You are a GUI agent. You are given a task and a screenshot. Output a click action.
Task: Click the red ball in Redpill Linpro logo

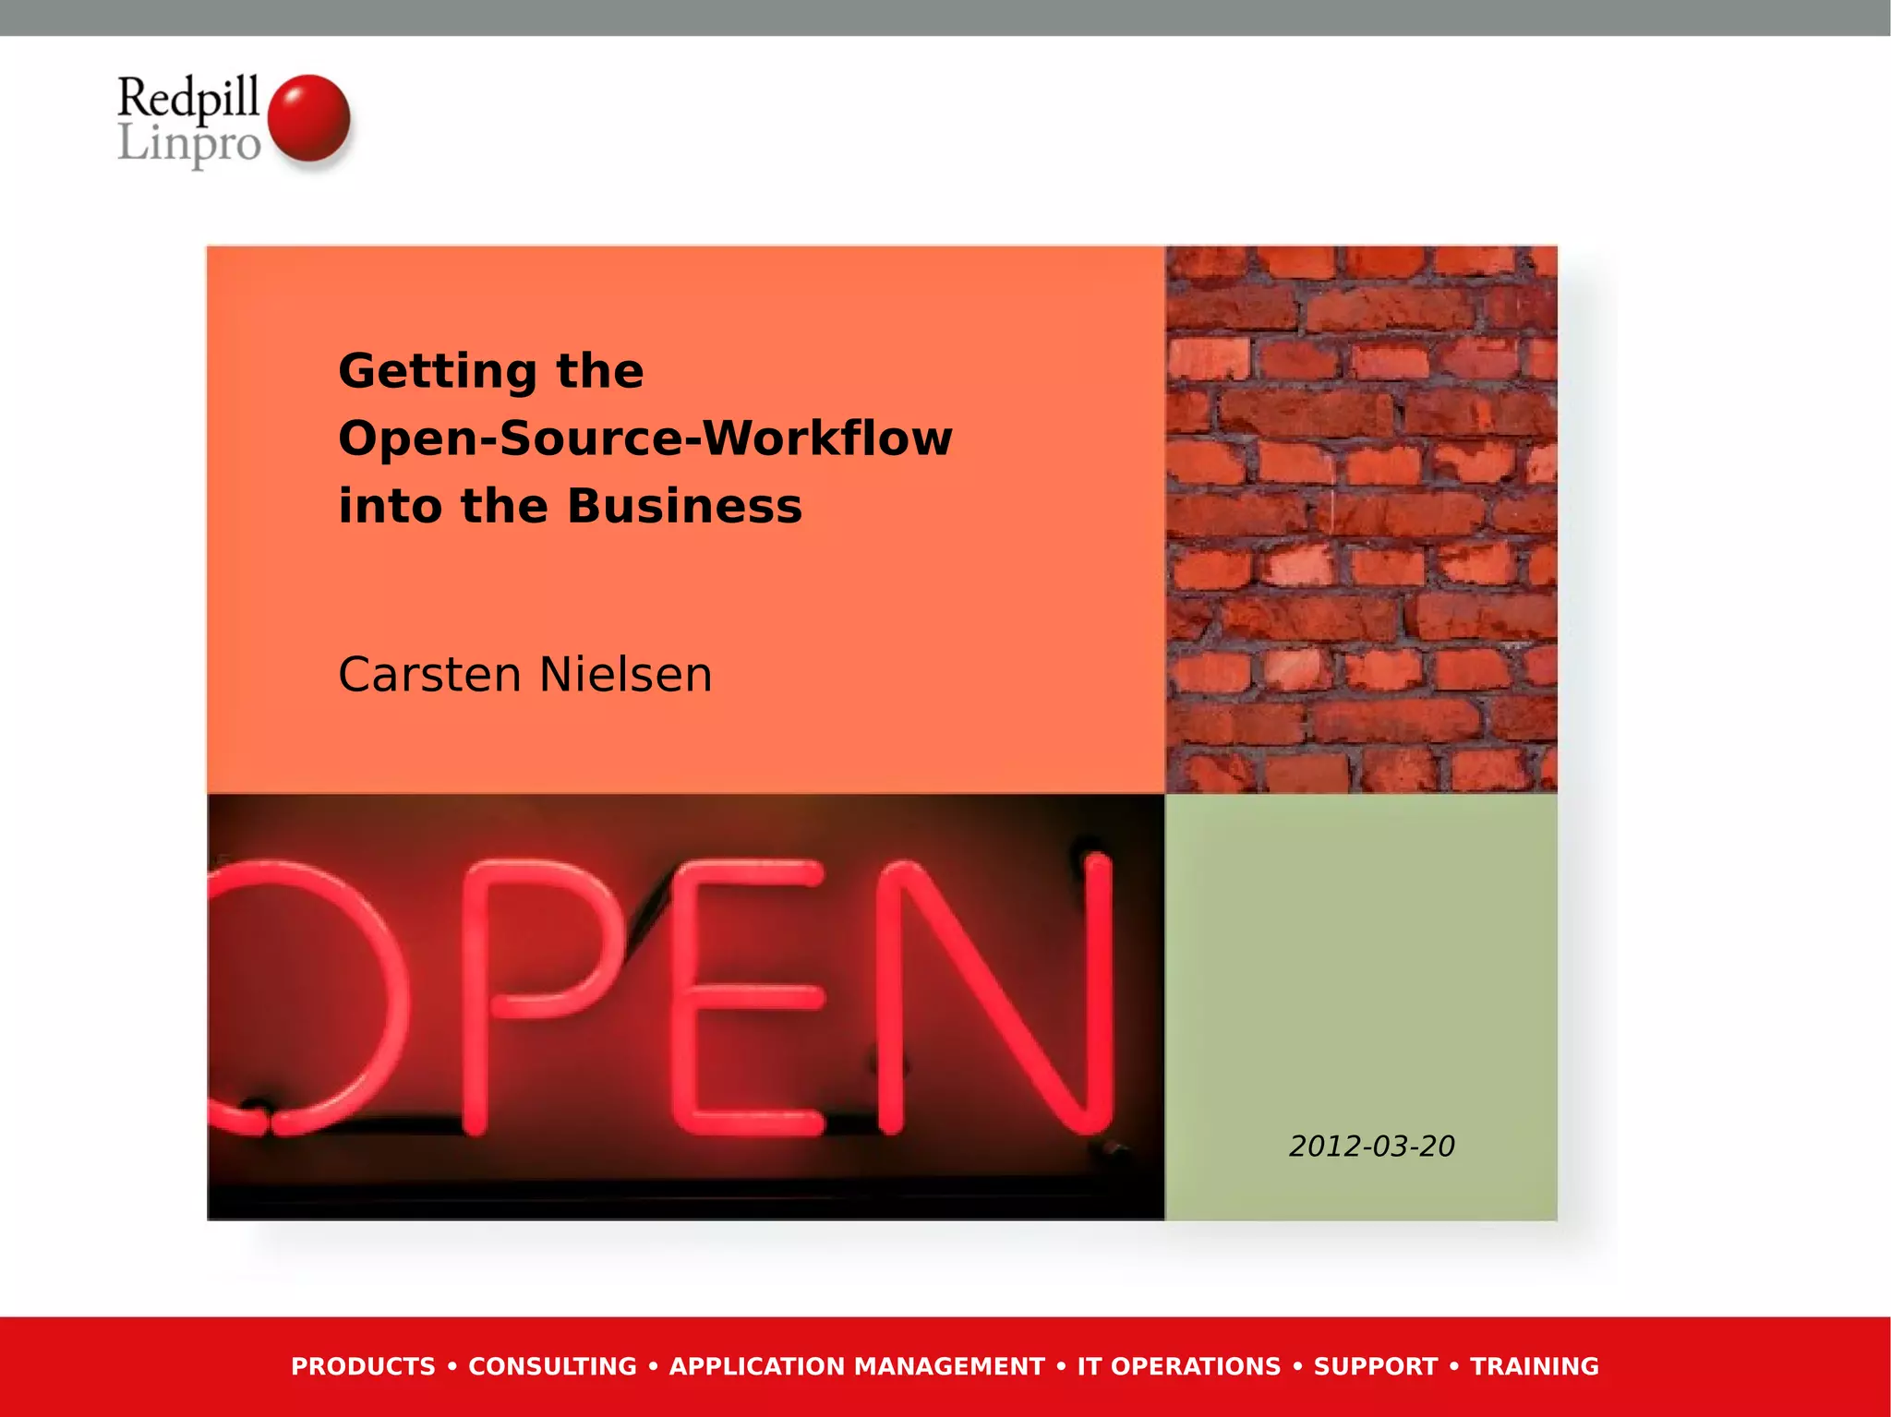click(308, 119)
